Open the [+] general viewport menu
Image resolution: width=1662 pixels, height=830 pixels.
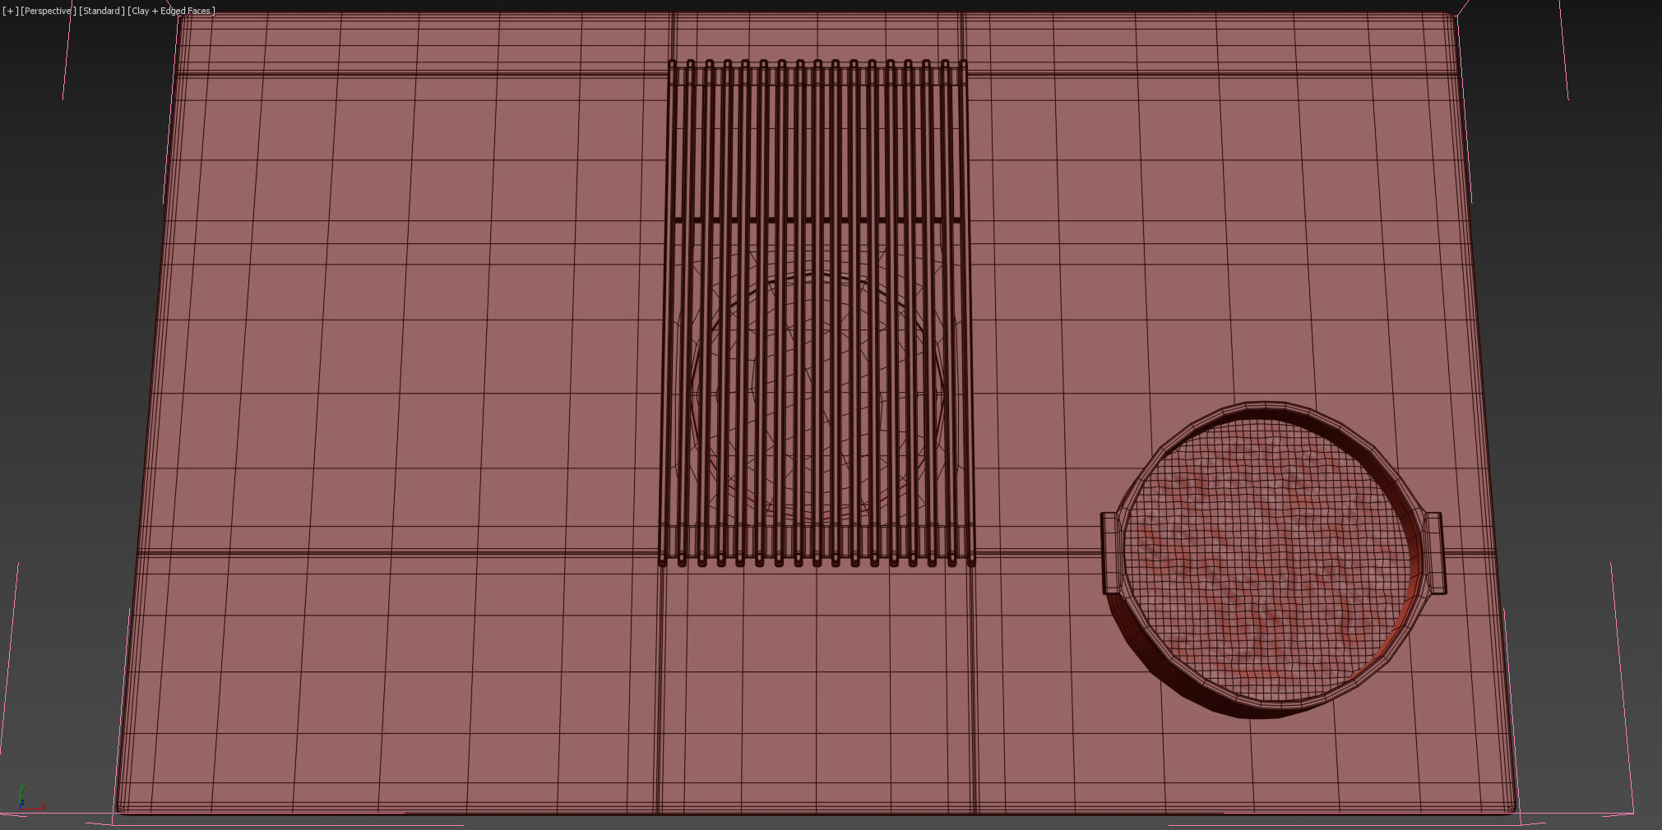[10, 11]
